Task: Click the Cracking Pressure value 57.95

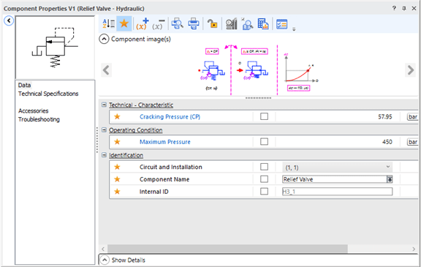Action: 385,116
